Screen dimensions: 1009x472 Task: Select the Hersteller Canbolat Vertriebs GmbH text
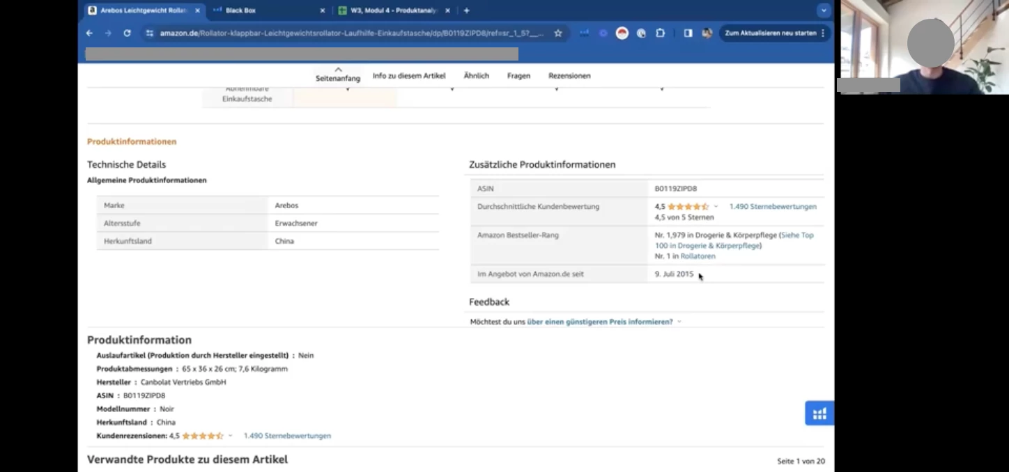[183, 382]
